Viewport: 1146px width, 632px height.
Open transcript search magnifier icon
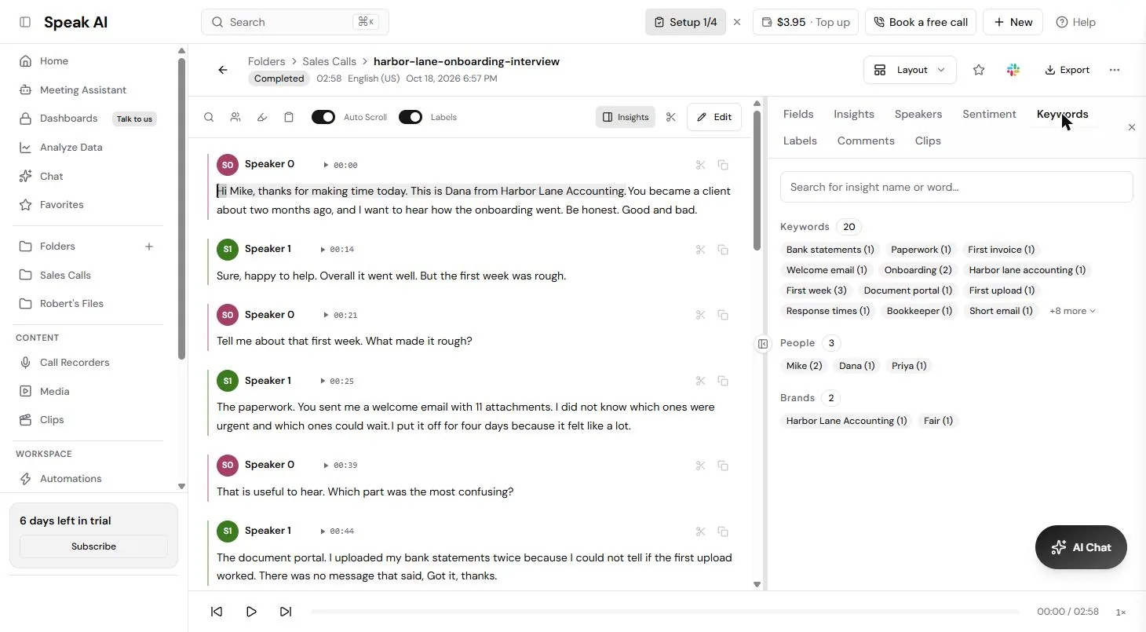209,117
